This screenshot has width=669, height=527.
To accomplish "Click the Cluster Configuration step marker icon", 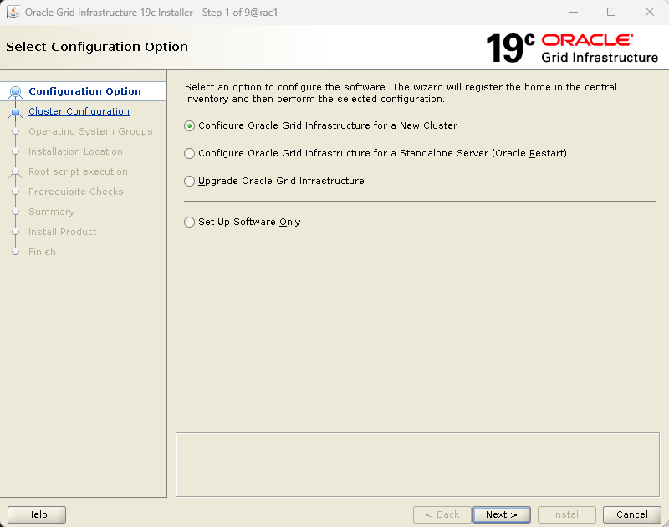I will pos(15,112).
